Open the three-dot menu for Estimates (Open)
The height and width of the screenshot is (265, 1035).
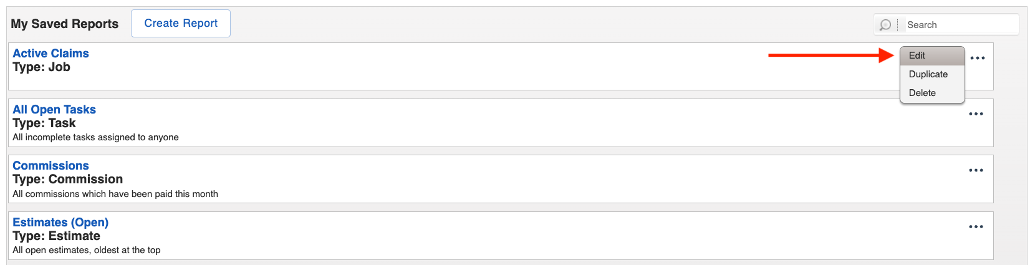[x=976, y=227]
